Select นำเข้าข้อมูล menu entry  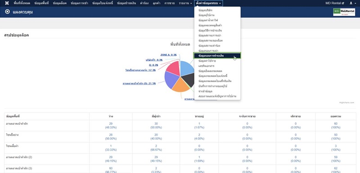[x=206, y=91]
